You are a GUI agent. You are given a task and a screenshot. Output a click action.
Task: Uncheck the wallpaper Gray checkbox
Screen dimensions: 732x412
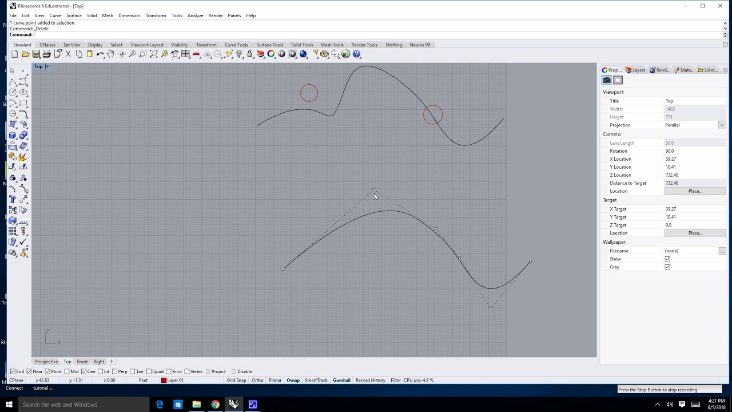(667, 267)
